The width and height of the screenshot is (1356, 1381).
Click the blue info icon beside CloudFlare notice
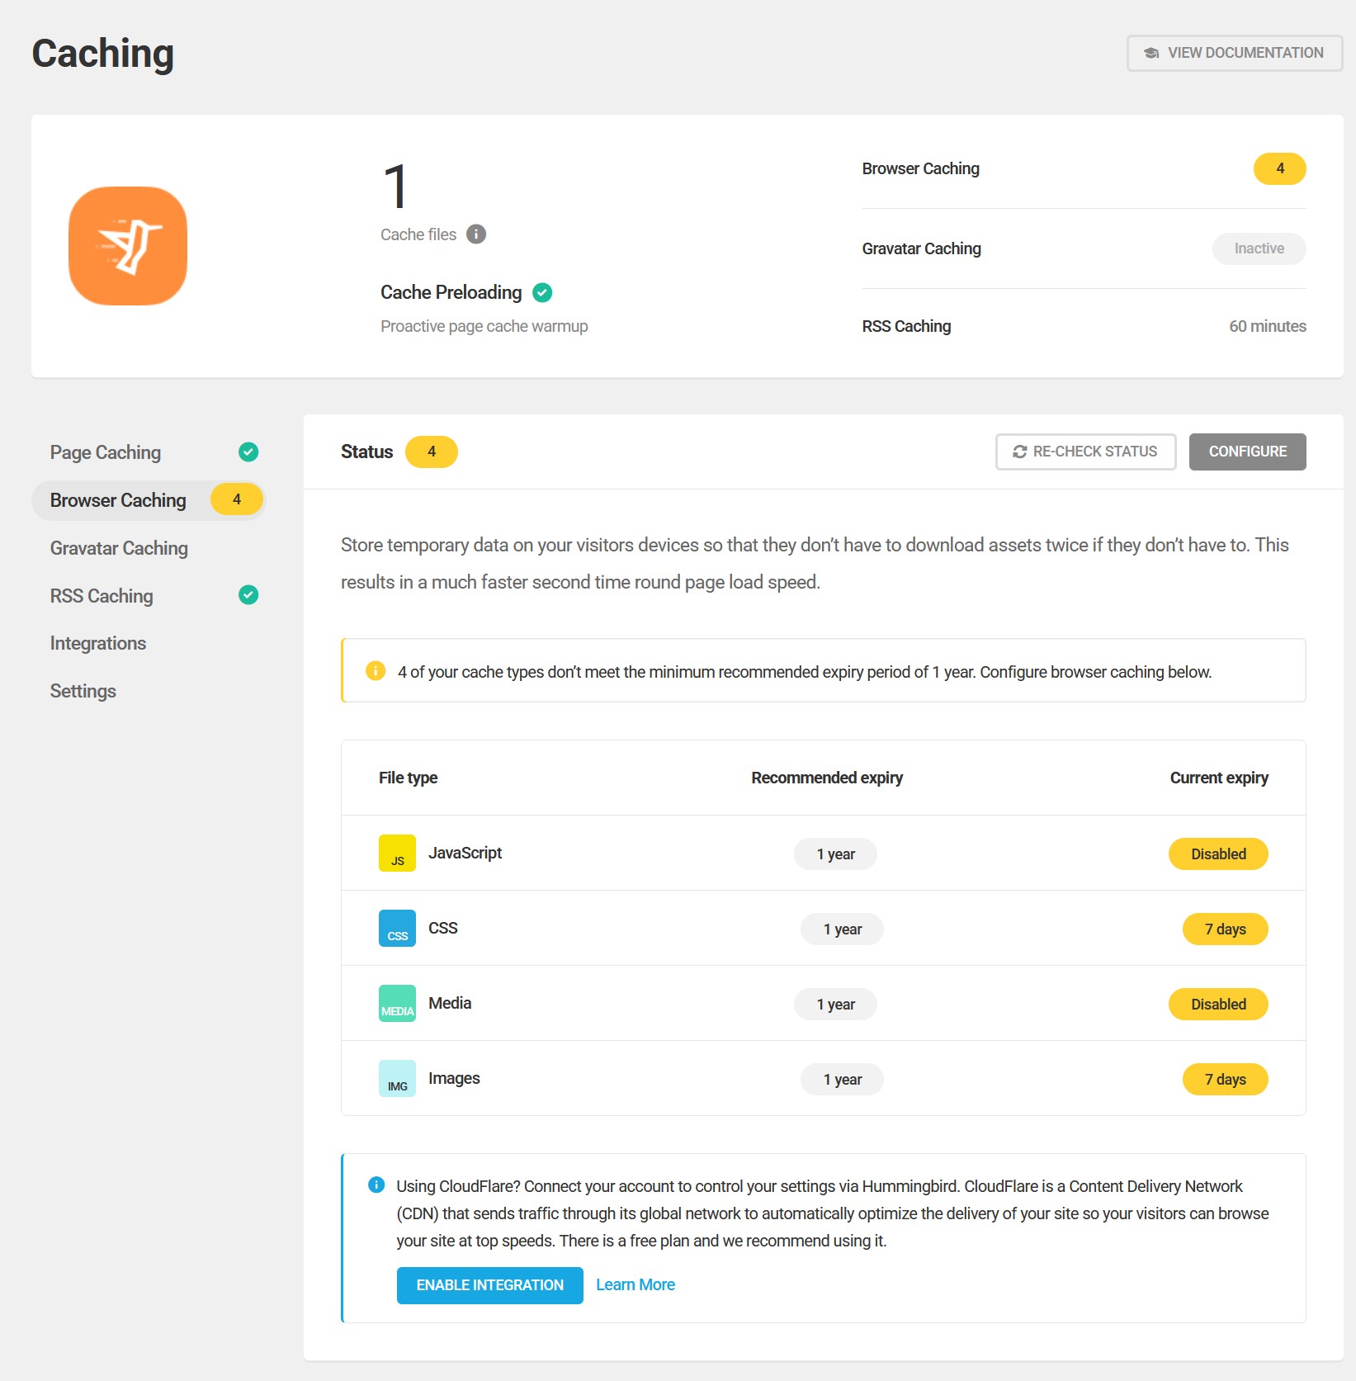coord(376,1185)
